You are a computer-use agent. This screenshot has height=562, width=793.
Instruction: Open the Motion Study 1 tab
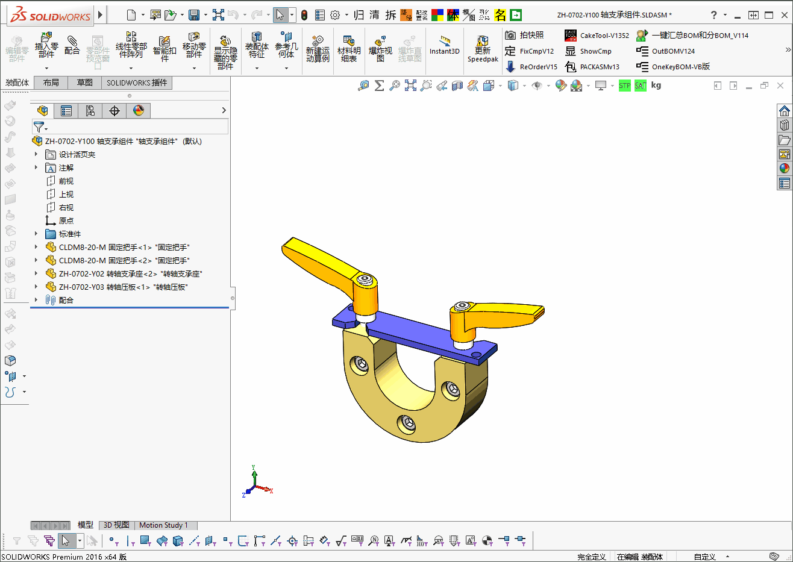pyautogui.click(x=163, y=525)
